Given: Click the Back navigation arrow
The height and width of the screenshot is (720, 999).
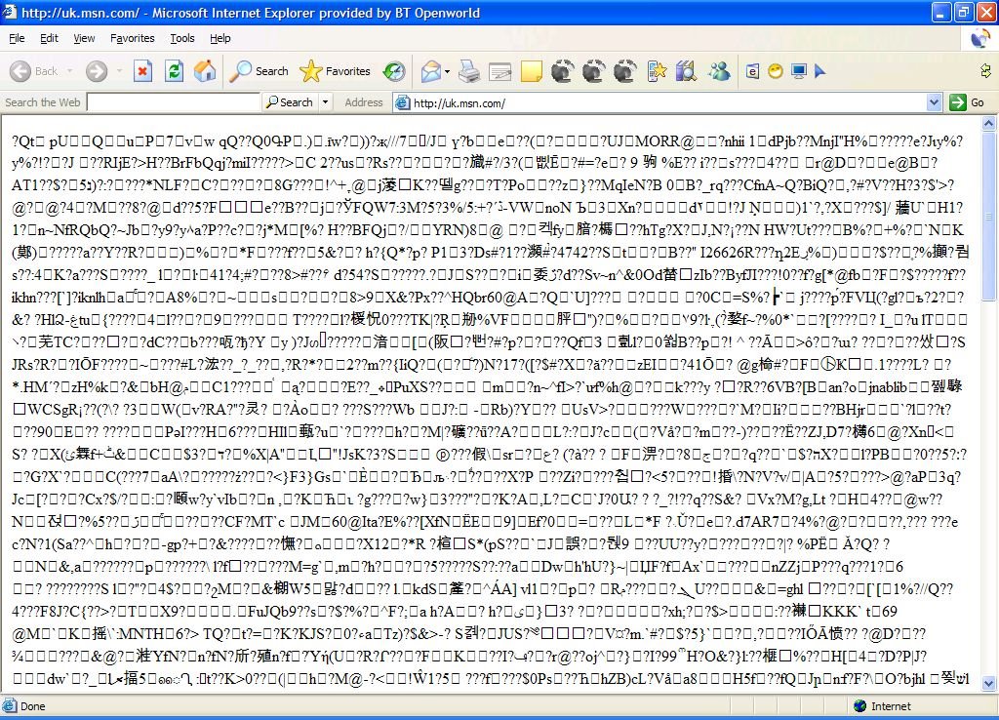Looking at the screenshot, I should (20, 71).
